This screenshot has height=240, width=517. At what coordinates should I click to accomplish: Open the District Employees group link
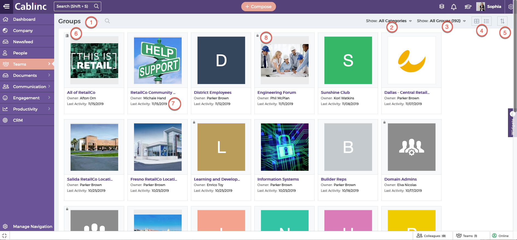click(x=213, y=92)
